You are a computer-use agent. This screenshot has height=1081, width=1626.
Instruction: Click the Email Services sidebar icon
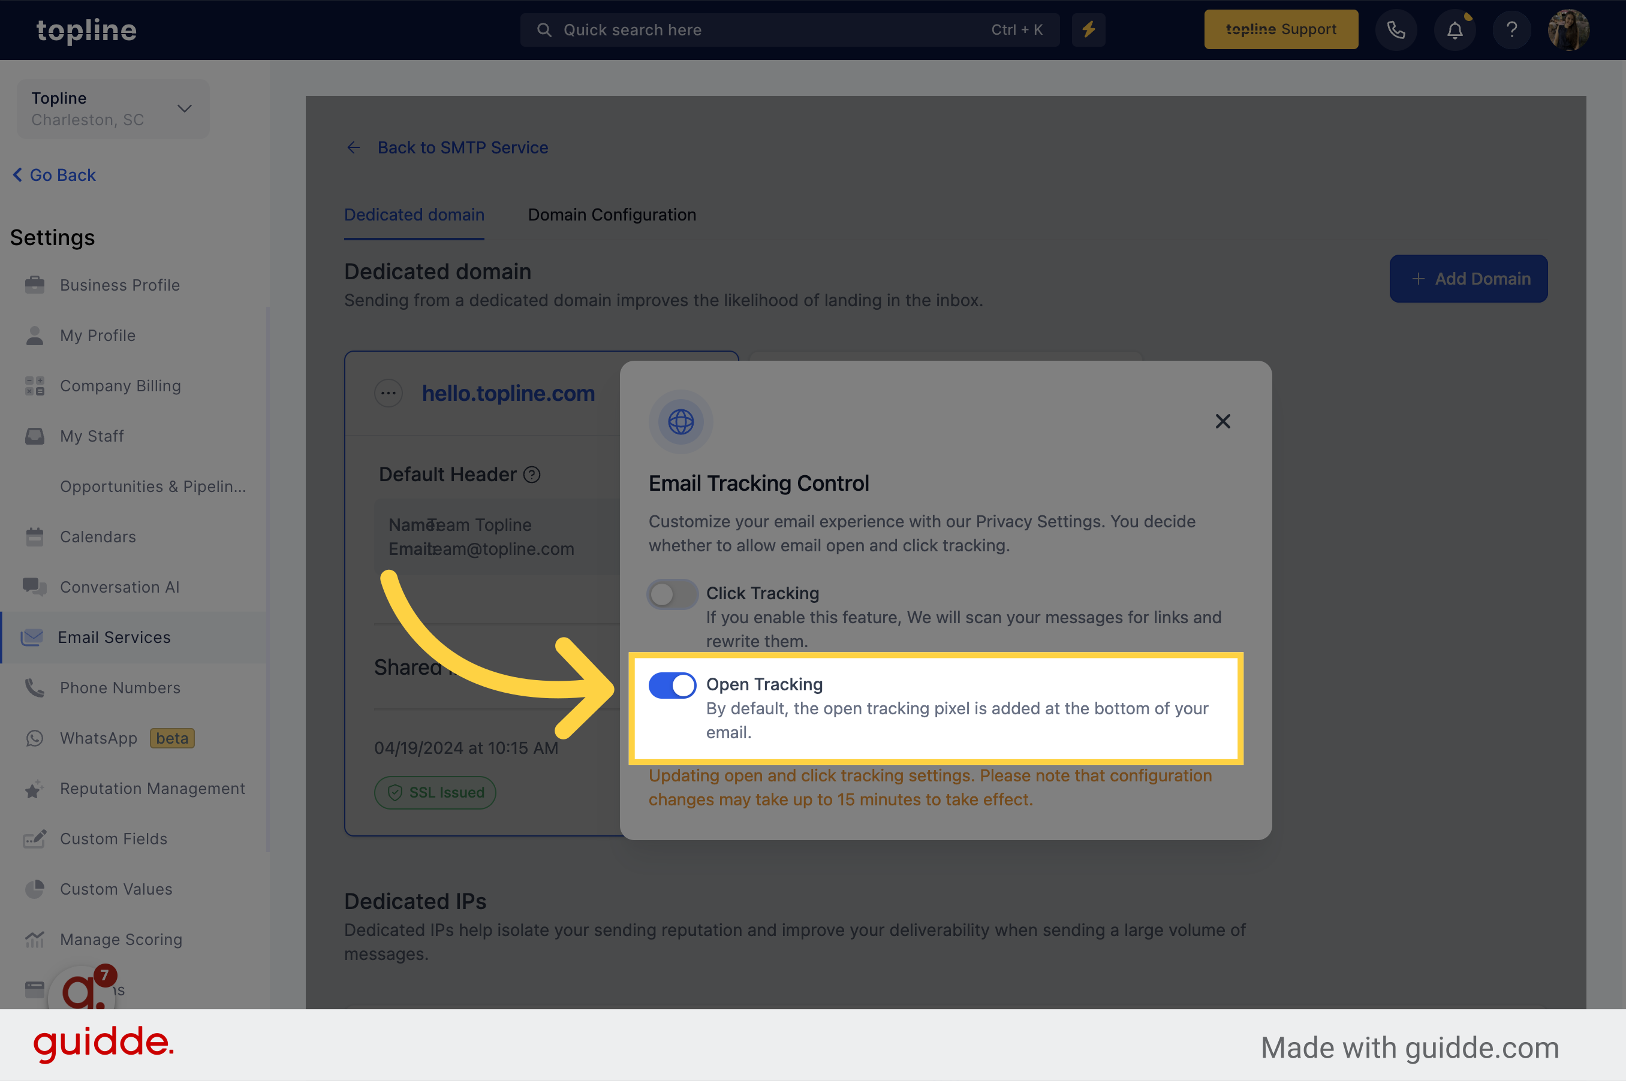[32, 636]
